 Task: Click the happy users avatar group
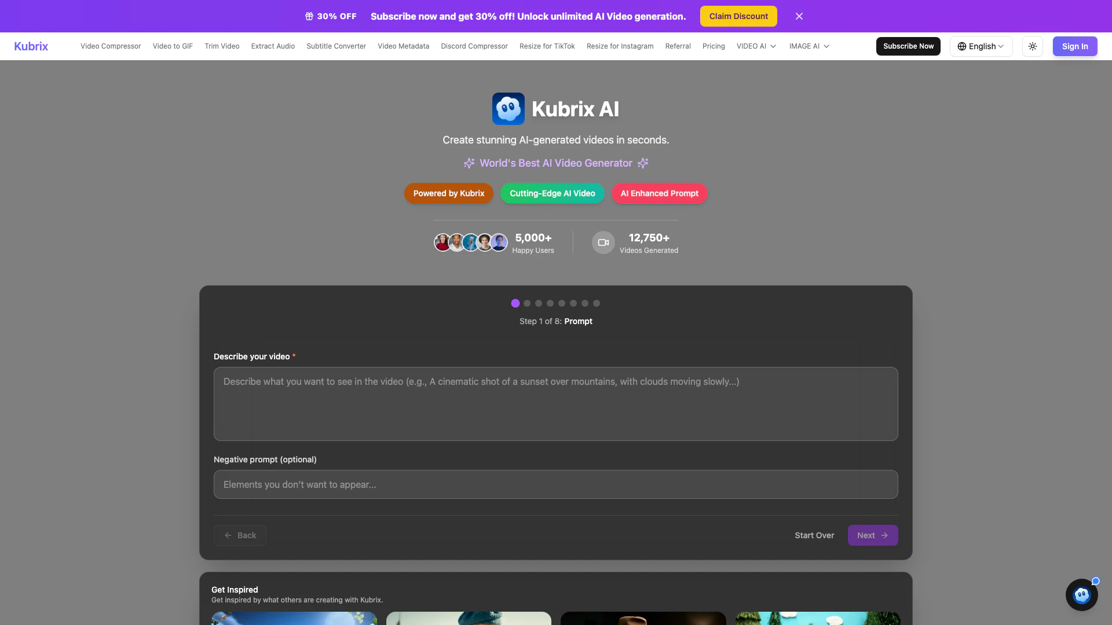470,242
